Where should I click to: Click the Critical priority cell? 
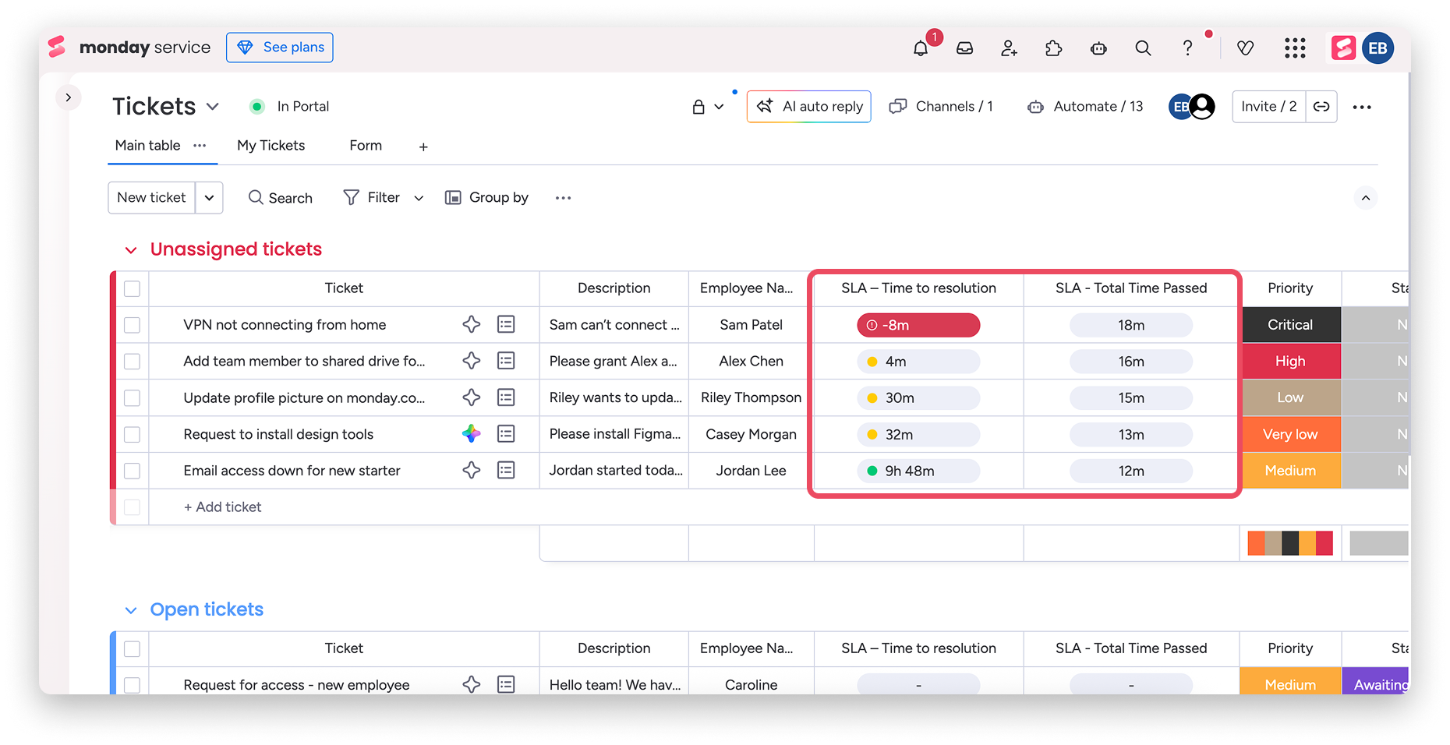click(x=1290, y=325)
